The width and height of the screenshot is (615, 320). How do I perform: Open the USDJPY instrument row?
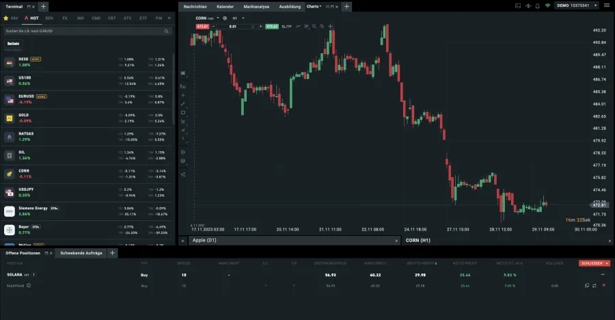tap(87, 192)
